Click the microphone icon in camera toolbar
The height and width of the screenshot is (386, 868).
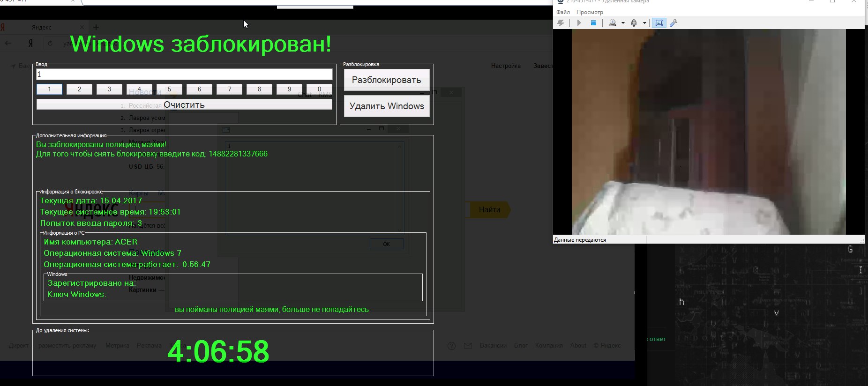click(634, 23)
